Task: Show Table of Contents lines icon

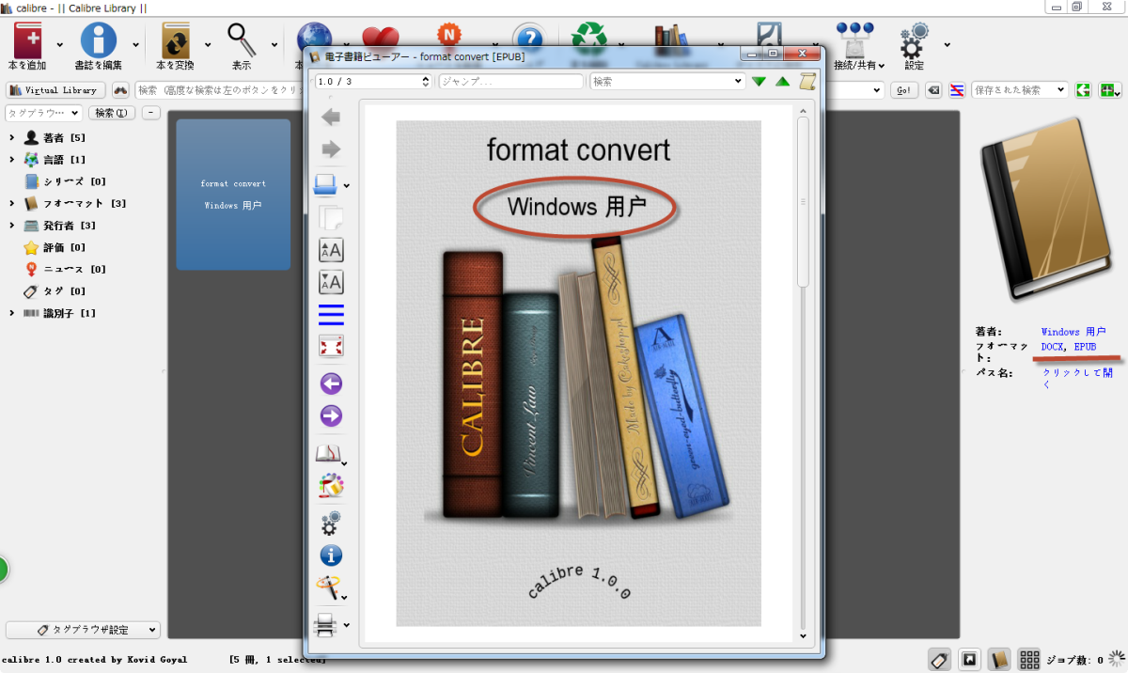Action: coord(331,314)
